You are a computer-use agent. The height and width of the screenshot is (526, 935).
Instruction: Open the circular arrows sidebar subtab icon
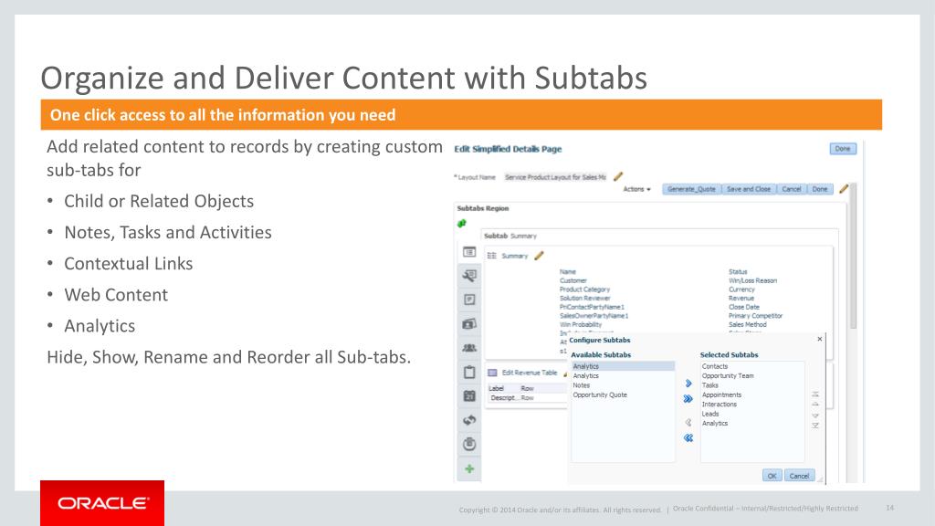469,420
